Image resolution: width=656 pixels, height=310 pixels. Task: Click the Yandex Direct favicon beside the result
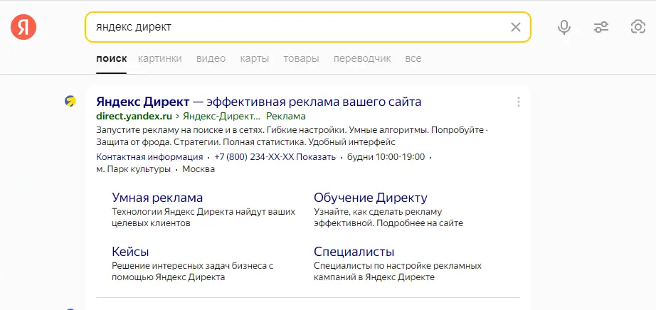click(70, 101)
